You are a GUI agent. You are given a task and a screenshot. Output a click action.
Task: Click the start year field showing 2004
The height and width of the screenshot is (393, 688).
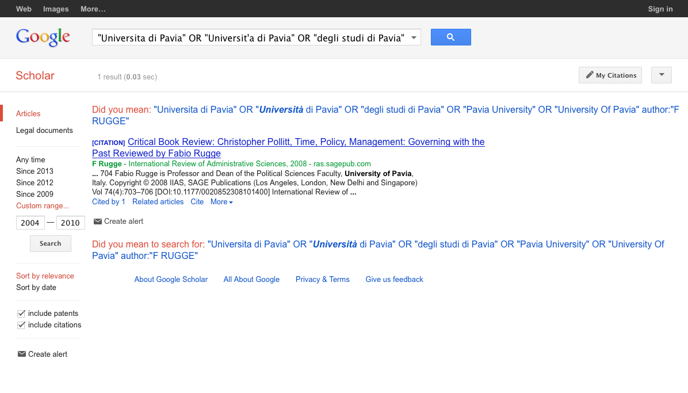pyautogui.click(x=30, y=223)
